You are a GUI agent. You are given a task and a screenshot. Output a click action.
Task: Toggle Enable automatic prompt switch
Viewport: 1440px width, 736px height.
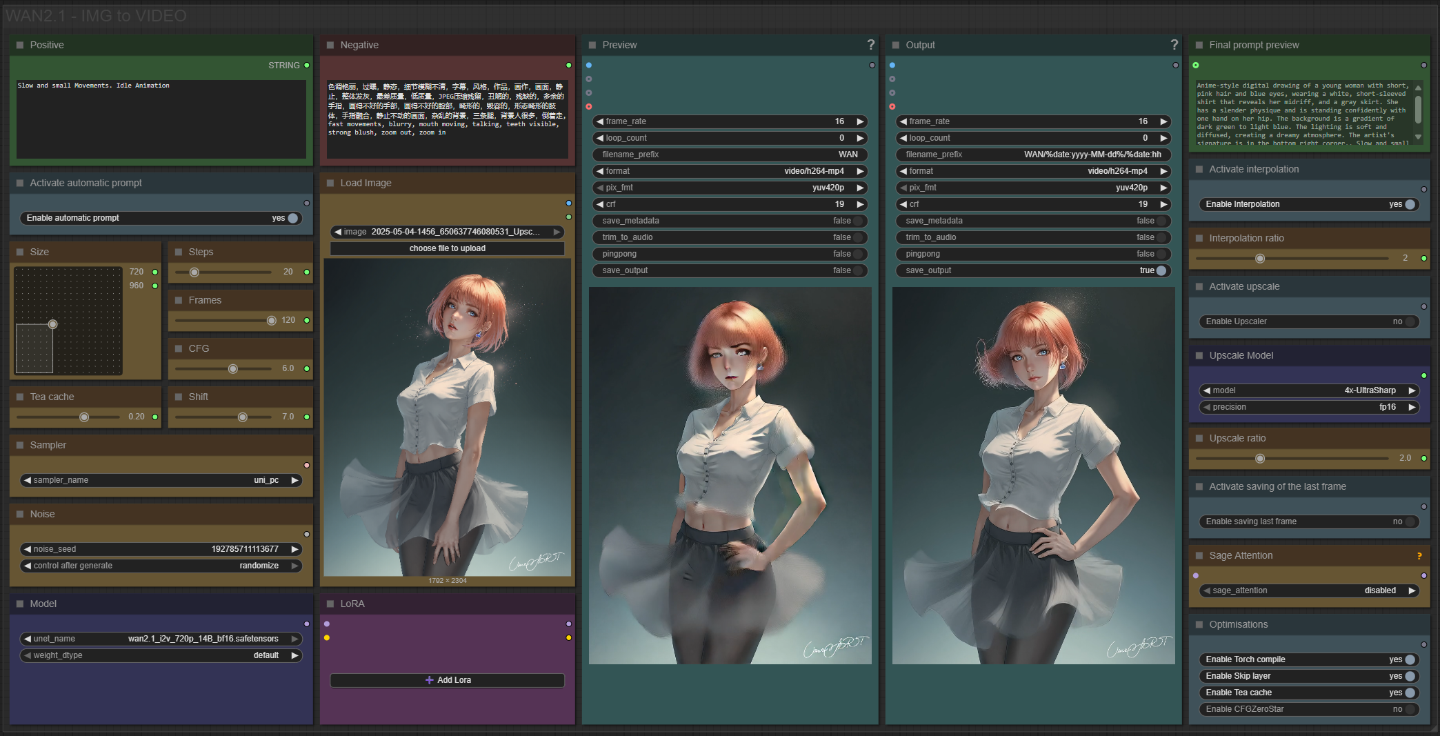(293, 218)
